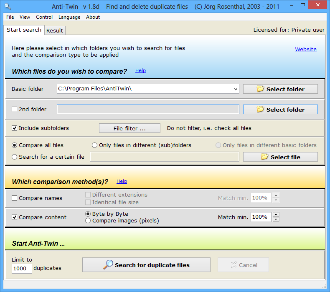Image resolution: width=330 pixels, height=292 pixels.
Task: Choose Search for a certain file option
Action: pos(14,157)
